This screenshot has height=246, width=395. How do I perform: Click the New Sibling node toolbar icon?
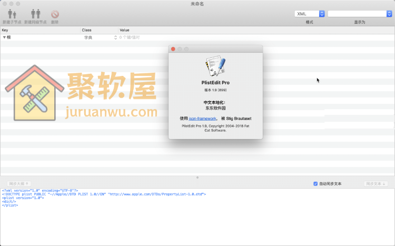[x=35, y=14]
